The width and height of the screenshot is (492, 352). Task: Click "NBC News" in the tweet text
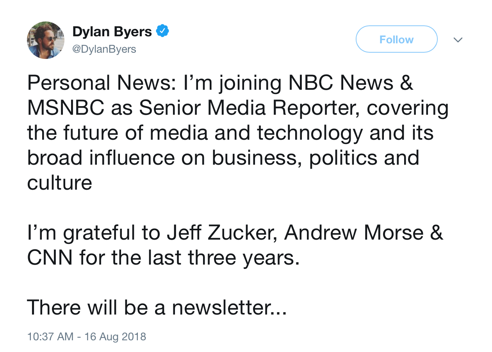click(339, 83)
